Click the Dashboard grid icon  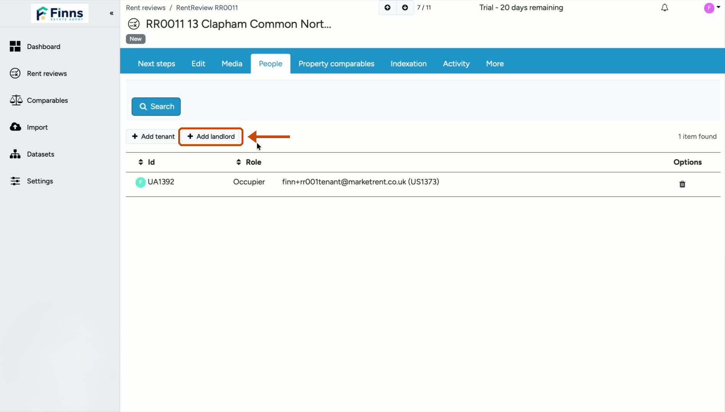pyautogui.click(x=15, y=47)
